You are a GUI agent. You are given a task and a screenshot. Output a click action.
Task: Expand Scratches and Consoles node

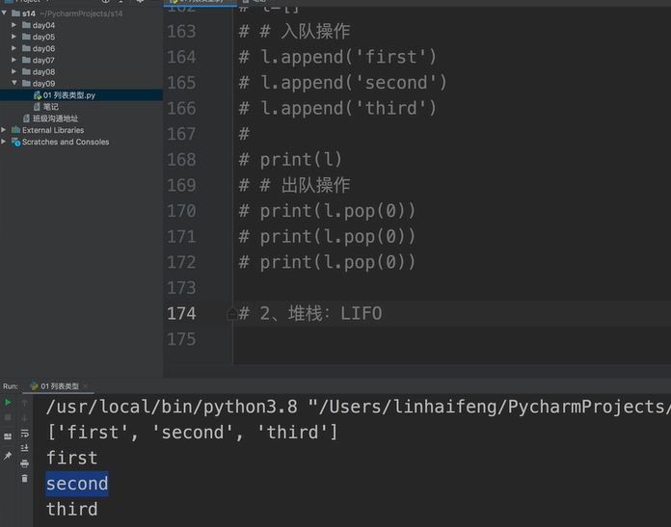click(x=5, y=142)
